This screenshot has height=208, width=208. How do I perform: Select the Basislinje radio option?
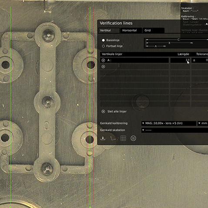[103, 40]
